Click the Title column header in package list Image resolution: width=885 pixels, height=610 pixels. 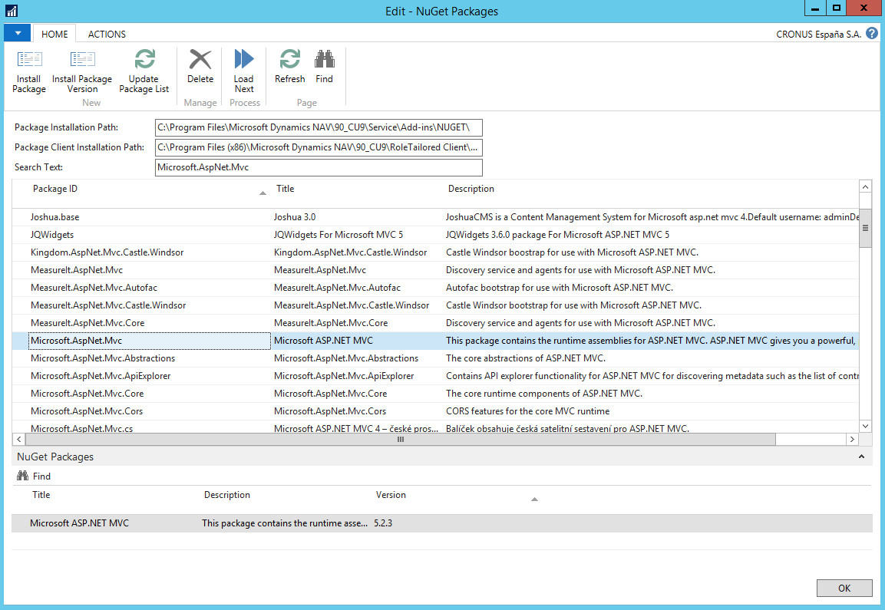click(285, 189)
